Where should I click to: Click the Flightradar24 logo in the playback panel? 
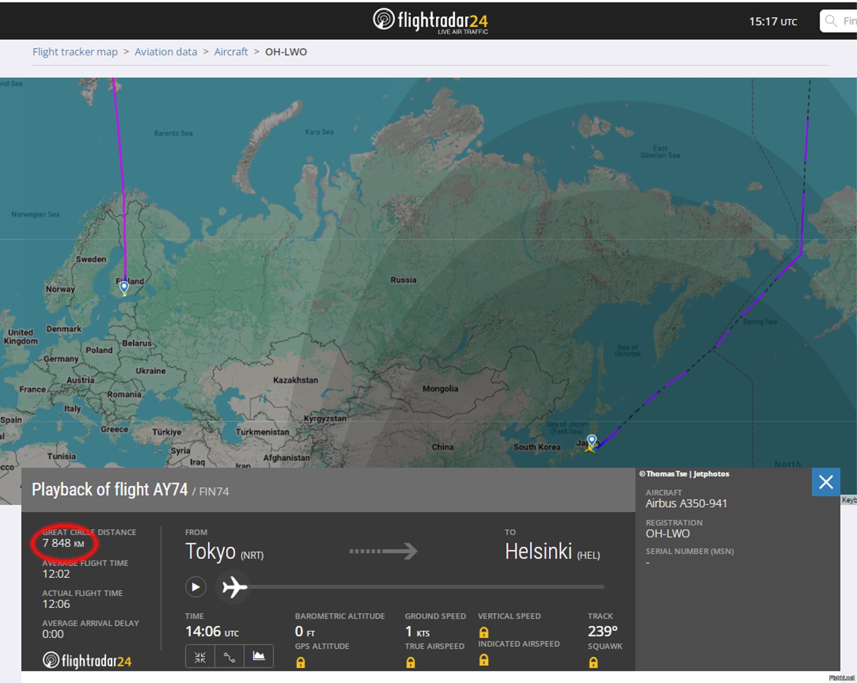coord(87,661)
